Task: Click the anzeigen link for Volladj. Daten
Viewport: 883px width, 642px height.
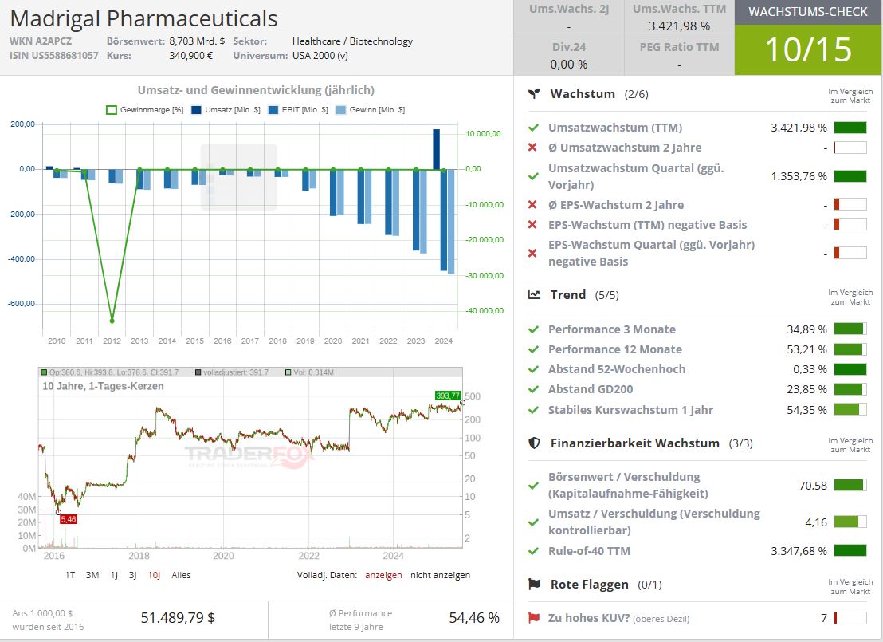Action: 383,575
